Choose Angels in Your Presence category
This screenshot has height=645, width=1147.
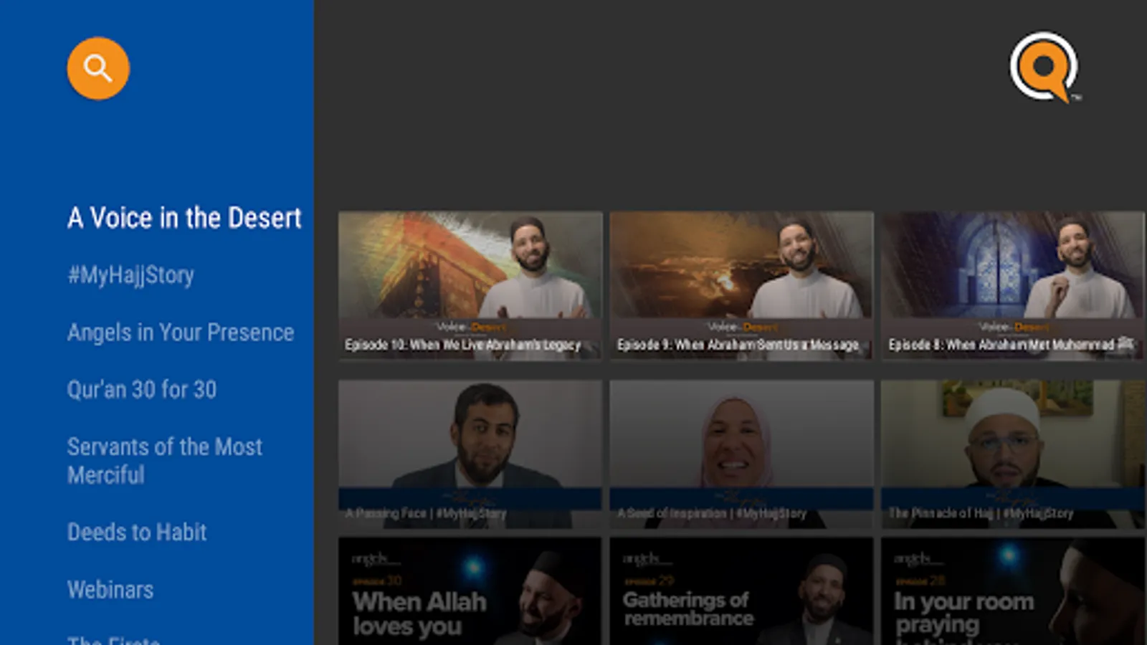click(x=181, y=333)
